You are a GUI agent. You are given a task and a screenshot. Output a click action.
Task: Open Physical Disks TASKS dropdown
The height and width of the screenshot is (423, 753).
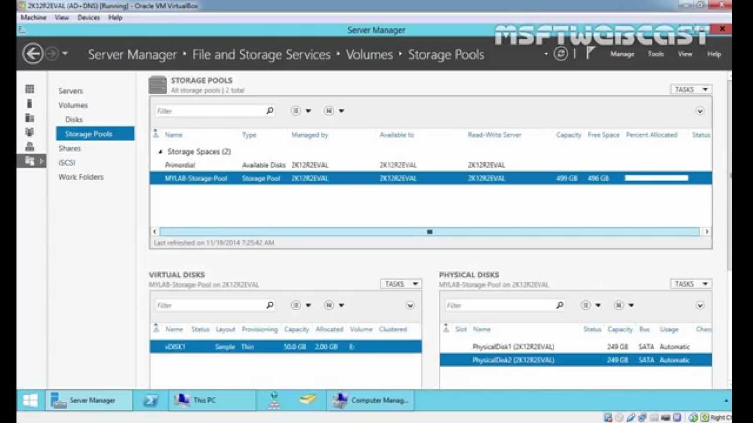coord(691,284)
